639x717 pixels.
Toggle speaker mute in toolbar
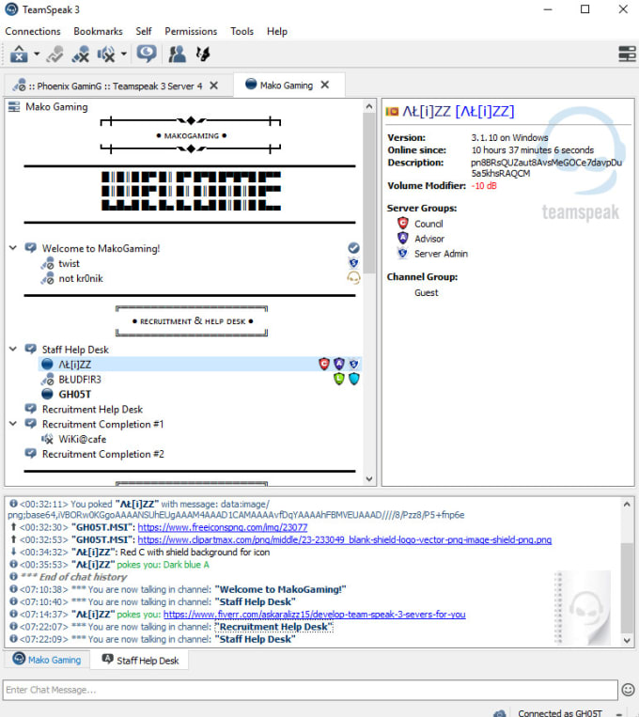[106, 54]
